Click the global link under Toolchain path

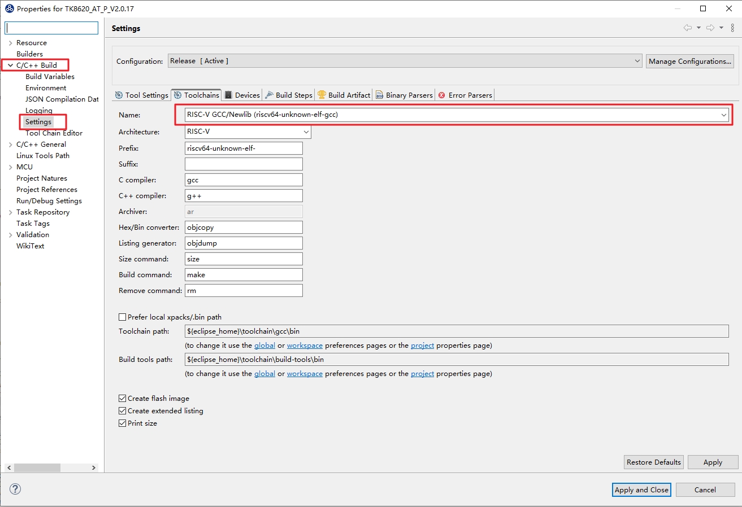[x=264, y=345]
